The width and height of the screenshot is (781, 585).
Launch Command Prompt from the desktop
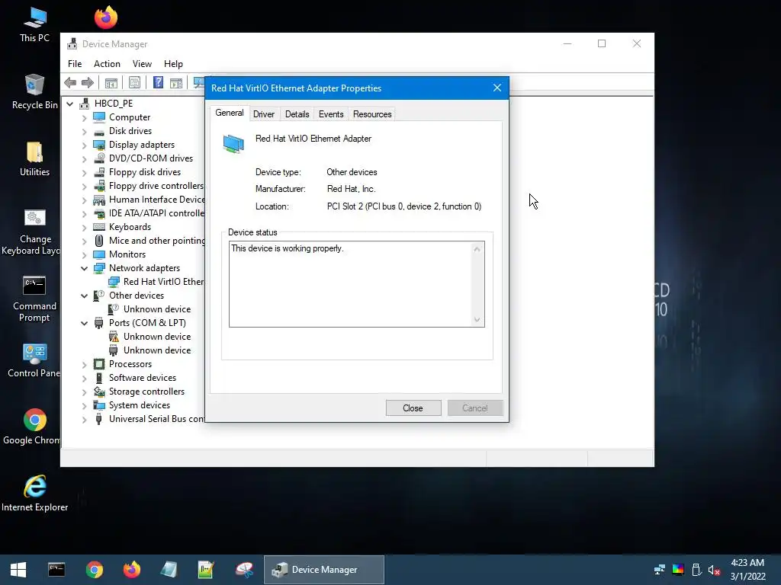tap(35, 299)
